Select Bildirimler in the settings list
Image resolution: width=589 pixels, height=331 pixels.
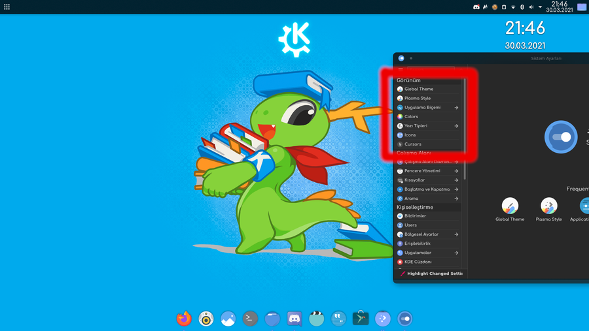coord(415,215)
